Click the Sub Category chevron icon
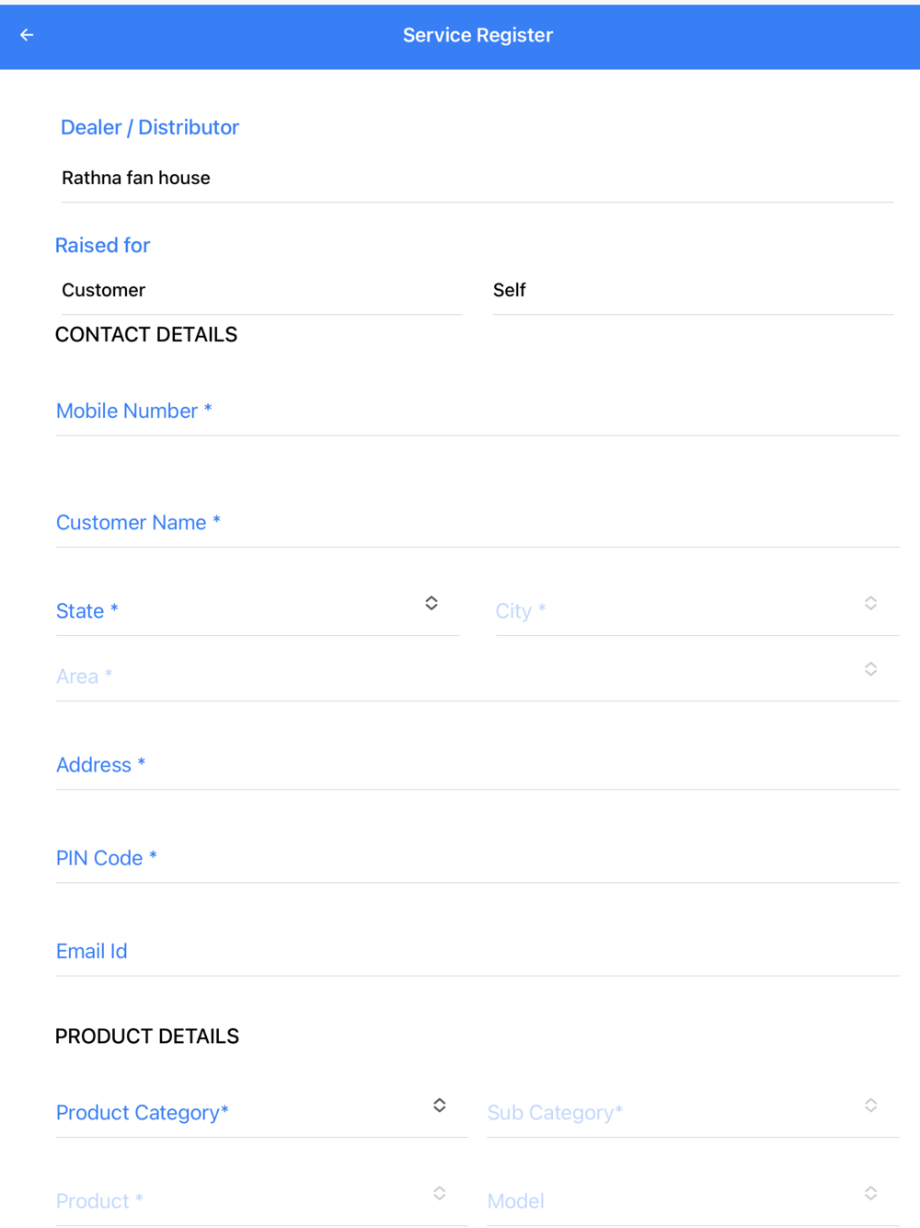Viewport: 920px width, 1228px height. 870,1106
